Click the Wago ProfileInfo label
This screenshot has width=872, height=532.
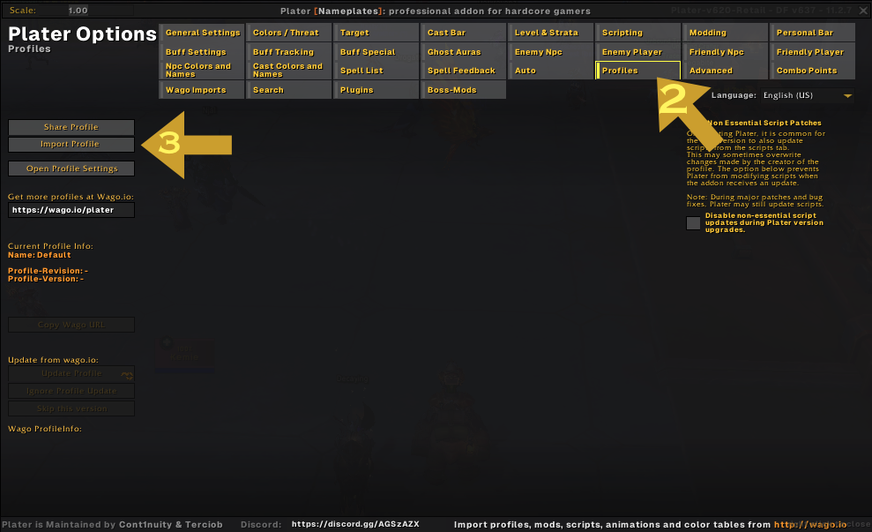(x=44, y=429)
